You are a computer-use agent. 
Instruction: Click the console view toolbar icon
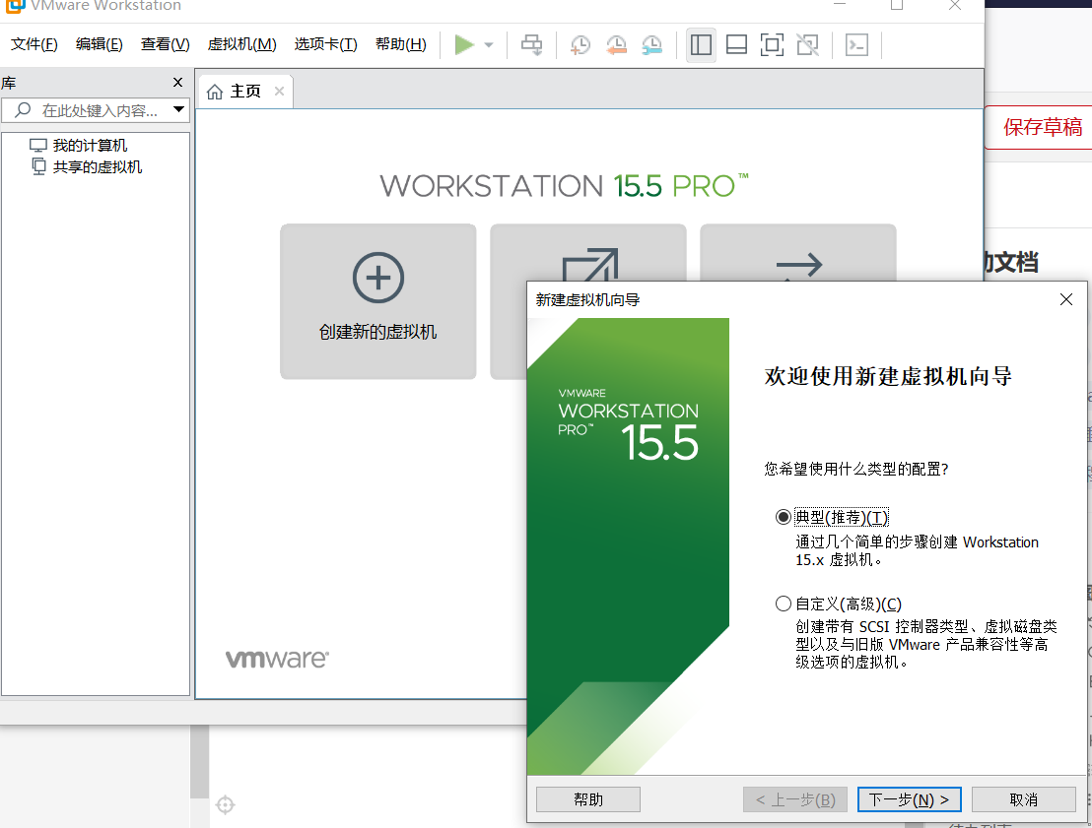pos(856,45)
